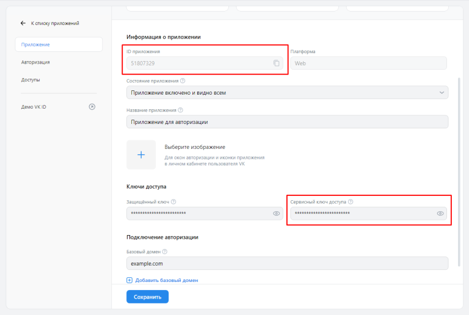Show the Защищённый ключ value with eye icon
The image size is (469, 315).
277,214
